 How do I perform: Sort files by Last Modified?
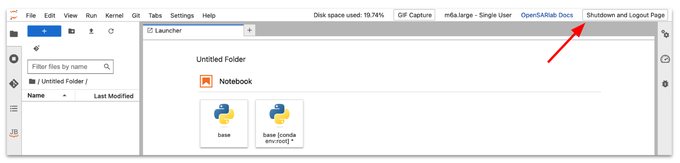click(x=114, y=96)
